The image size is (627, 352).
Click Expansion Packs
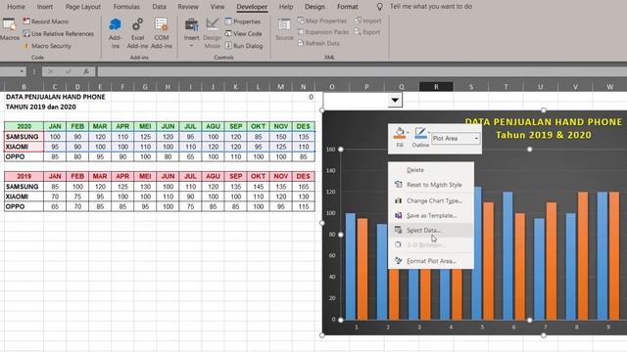coord(323,32)
